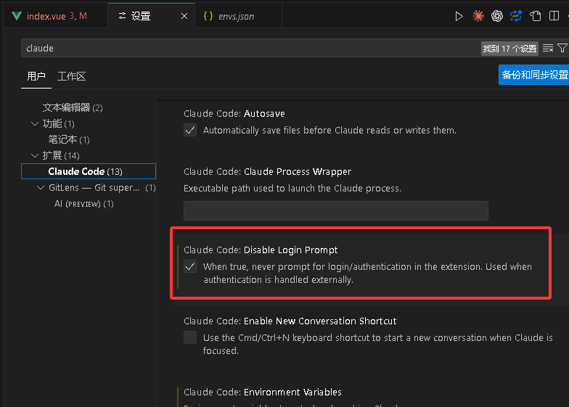Select 文本编辑器 (2) in settings tree
The height and width of the screenshot is (407, 569).
pyautogui.click(x=73, y=107)
